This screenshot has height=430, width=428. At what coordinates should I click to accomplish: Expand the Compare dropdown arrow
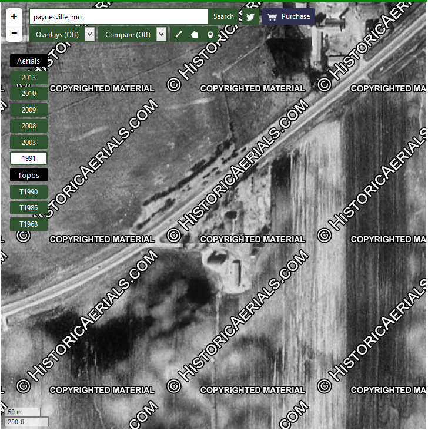click(161, 35)
